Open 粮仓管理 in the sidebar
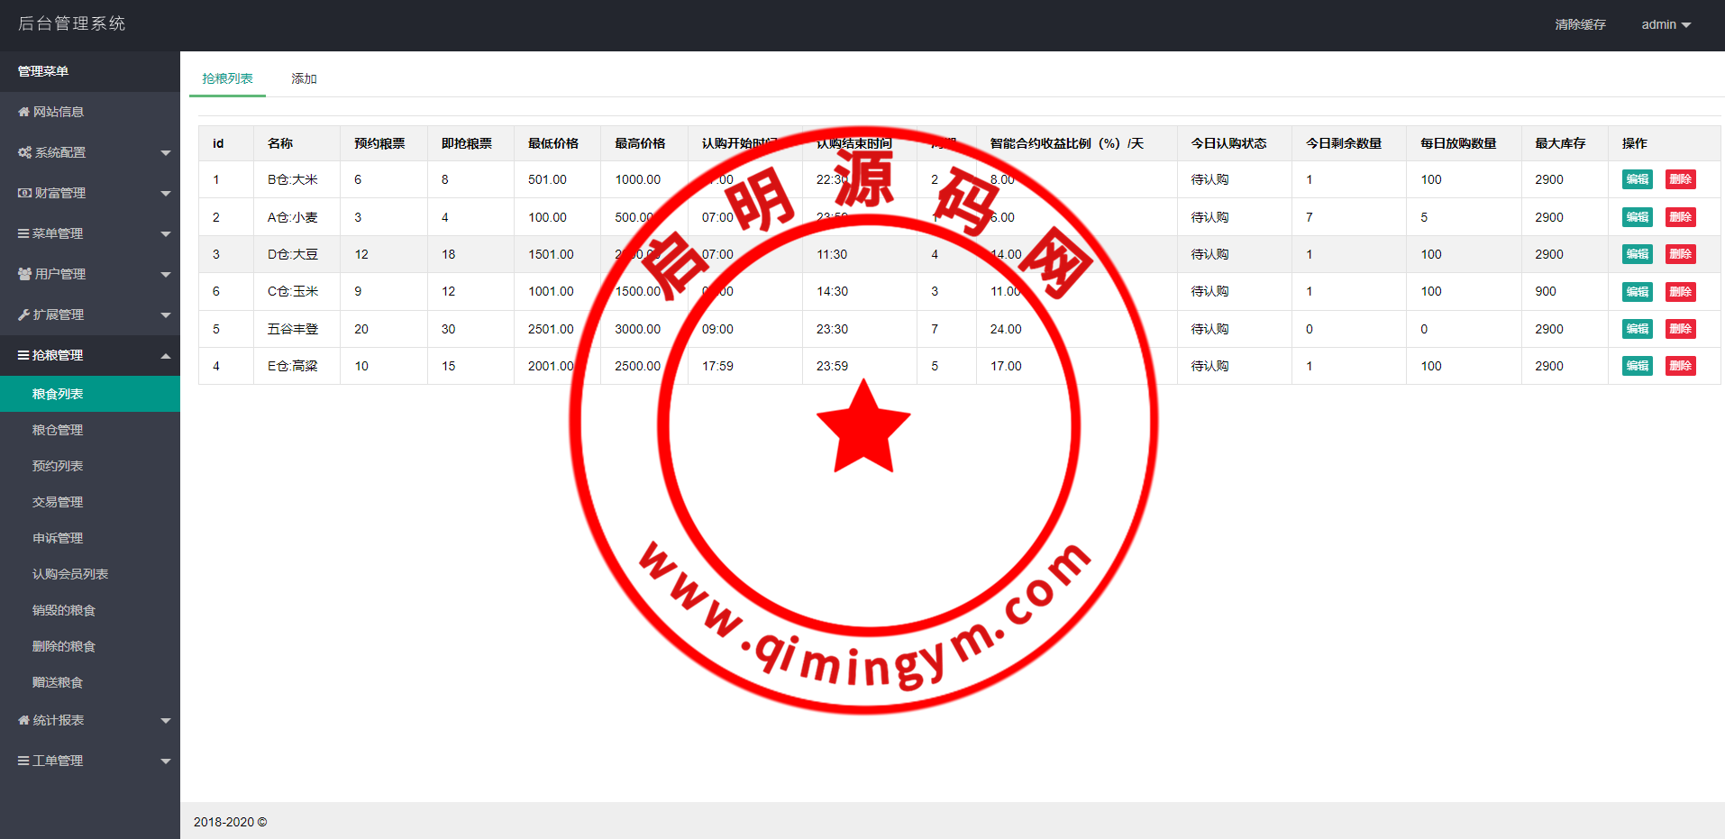1725x839 pixels. pyautogui.click(x=58, y=430)
